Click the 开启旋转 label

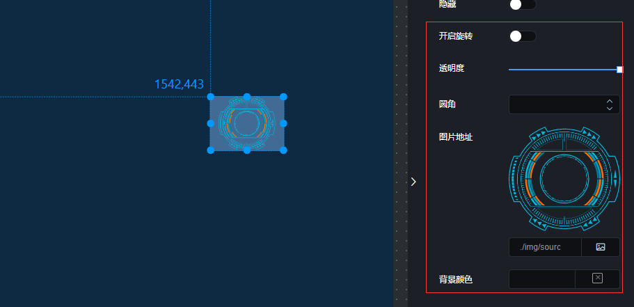pos(456,36)
